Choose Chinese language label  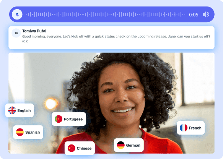[84, 148]
